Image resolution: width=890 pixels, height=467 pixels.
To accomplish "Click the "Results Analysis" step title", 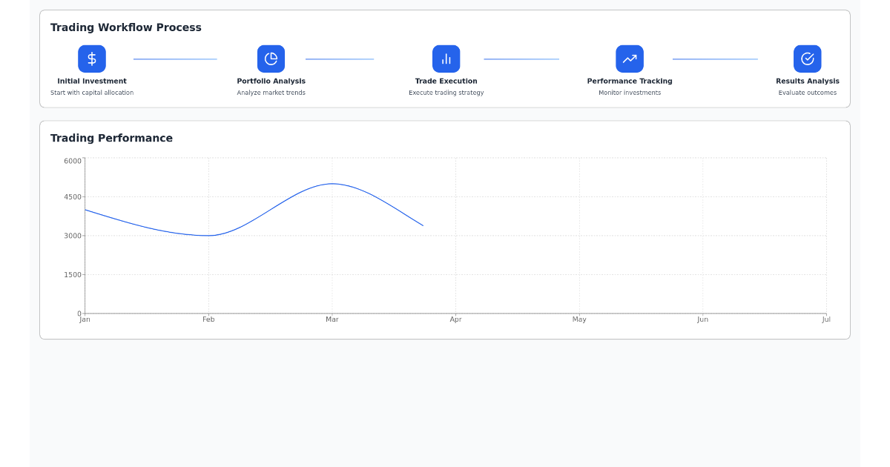I will (807, 82).
